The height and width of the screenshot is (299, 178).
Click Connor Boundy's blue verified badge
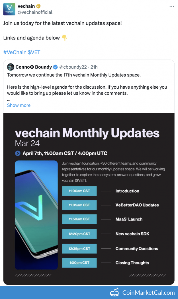[55, 67]
